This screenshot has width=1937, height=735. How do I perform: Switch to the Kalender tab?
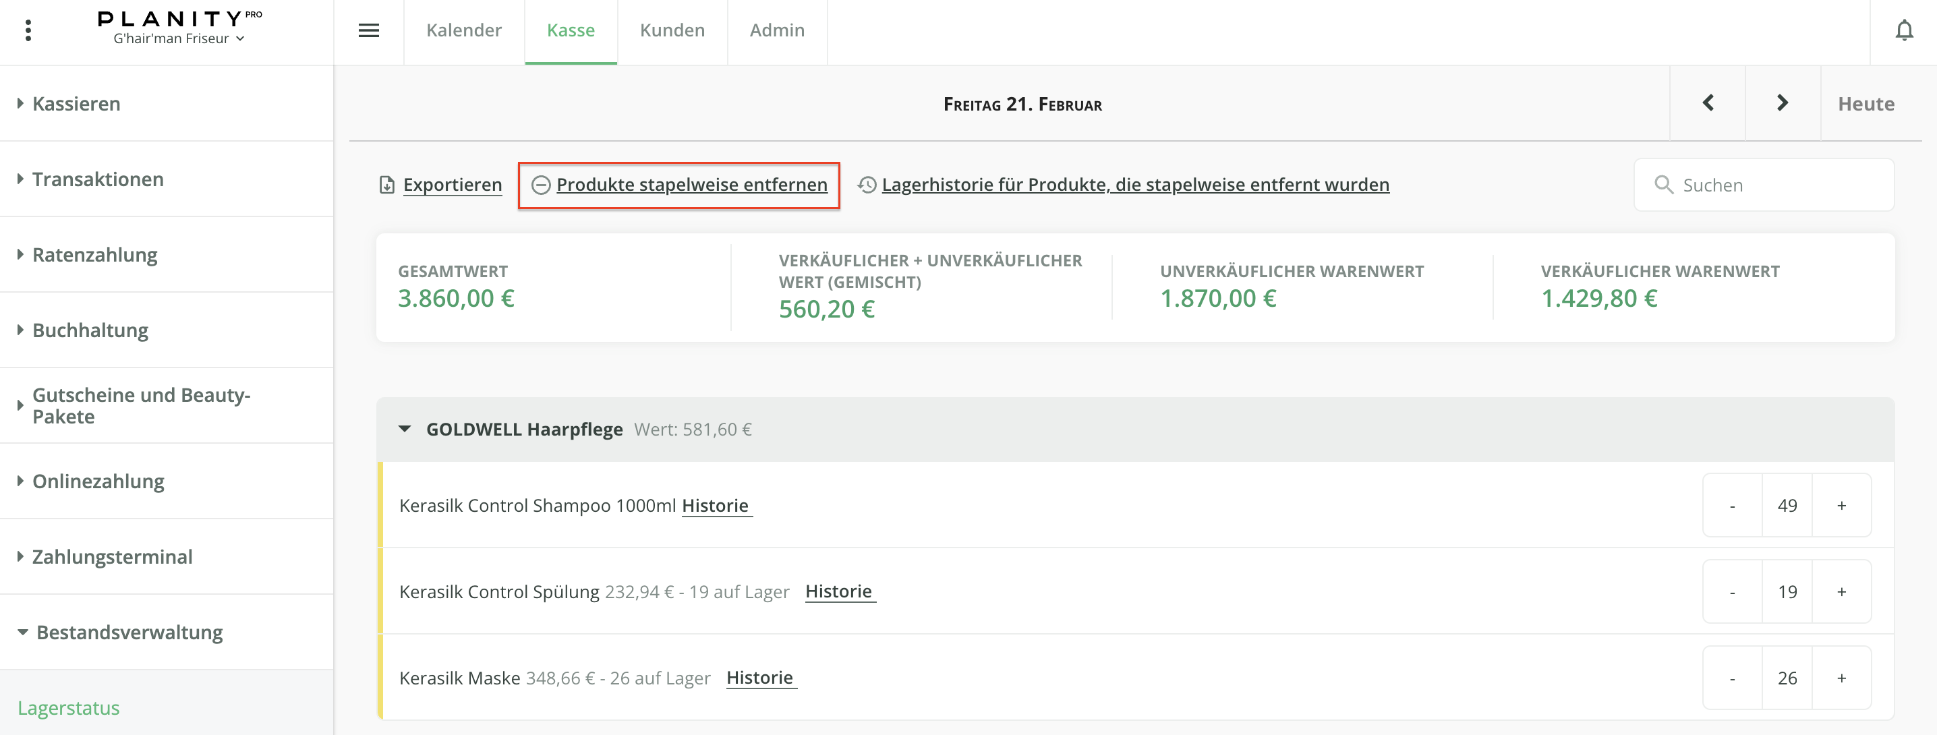point(463,31)
